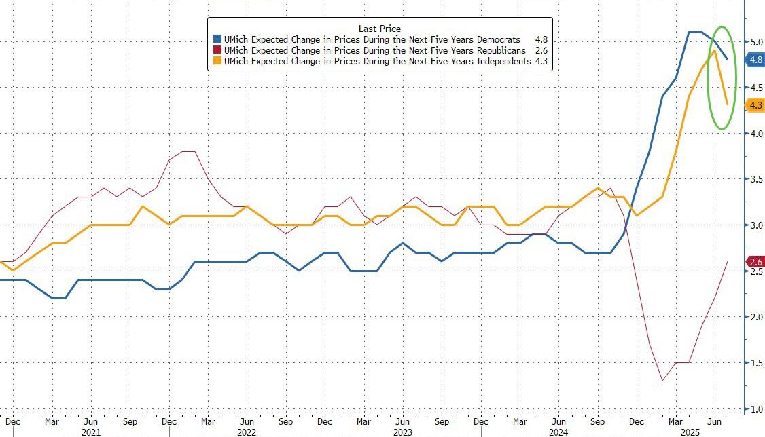The height and width of the screenshot is (437, 765).
Task: Click the 1.0 y-axis tick label
Action: 754,409
